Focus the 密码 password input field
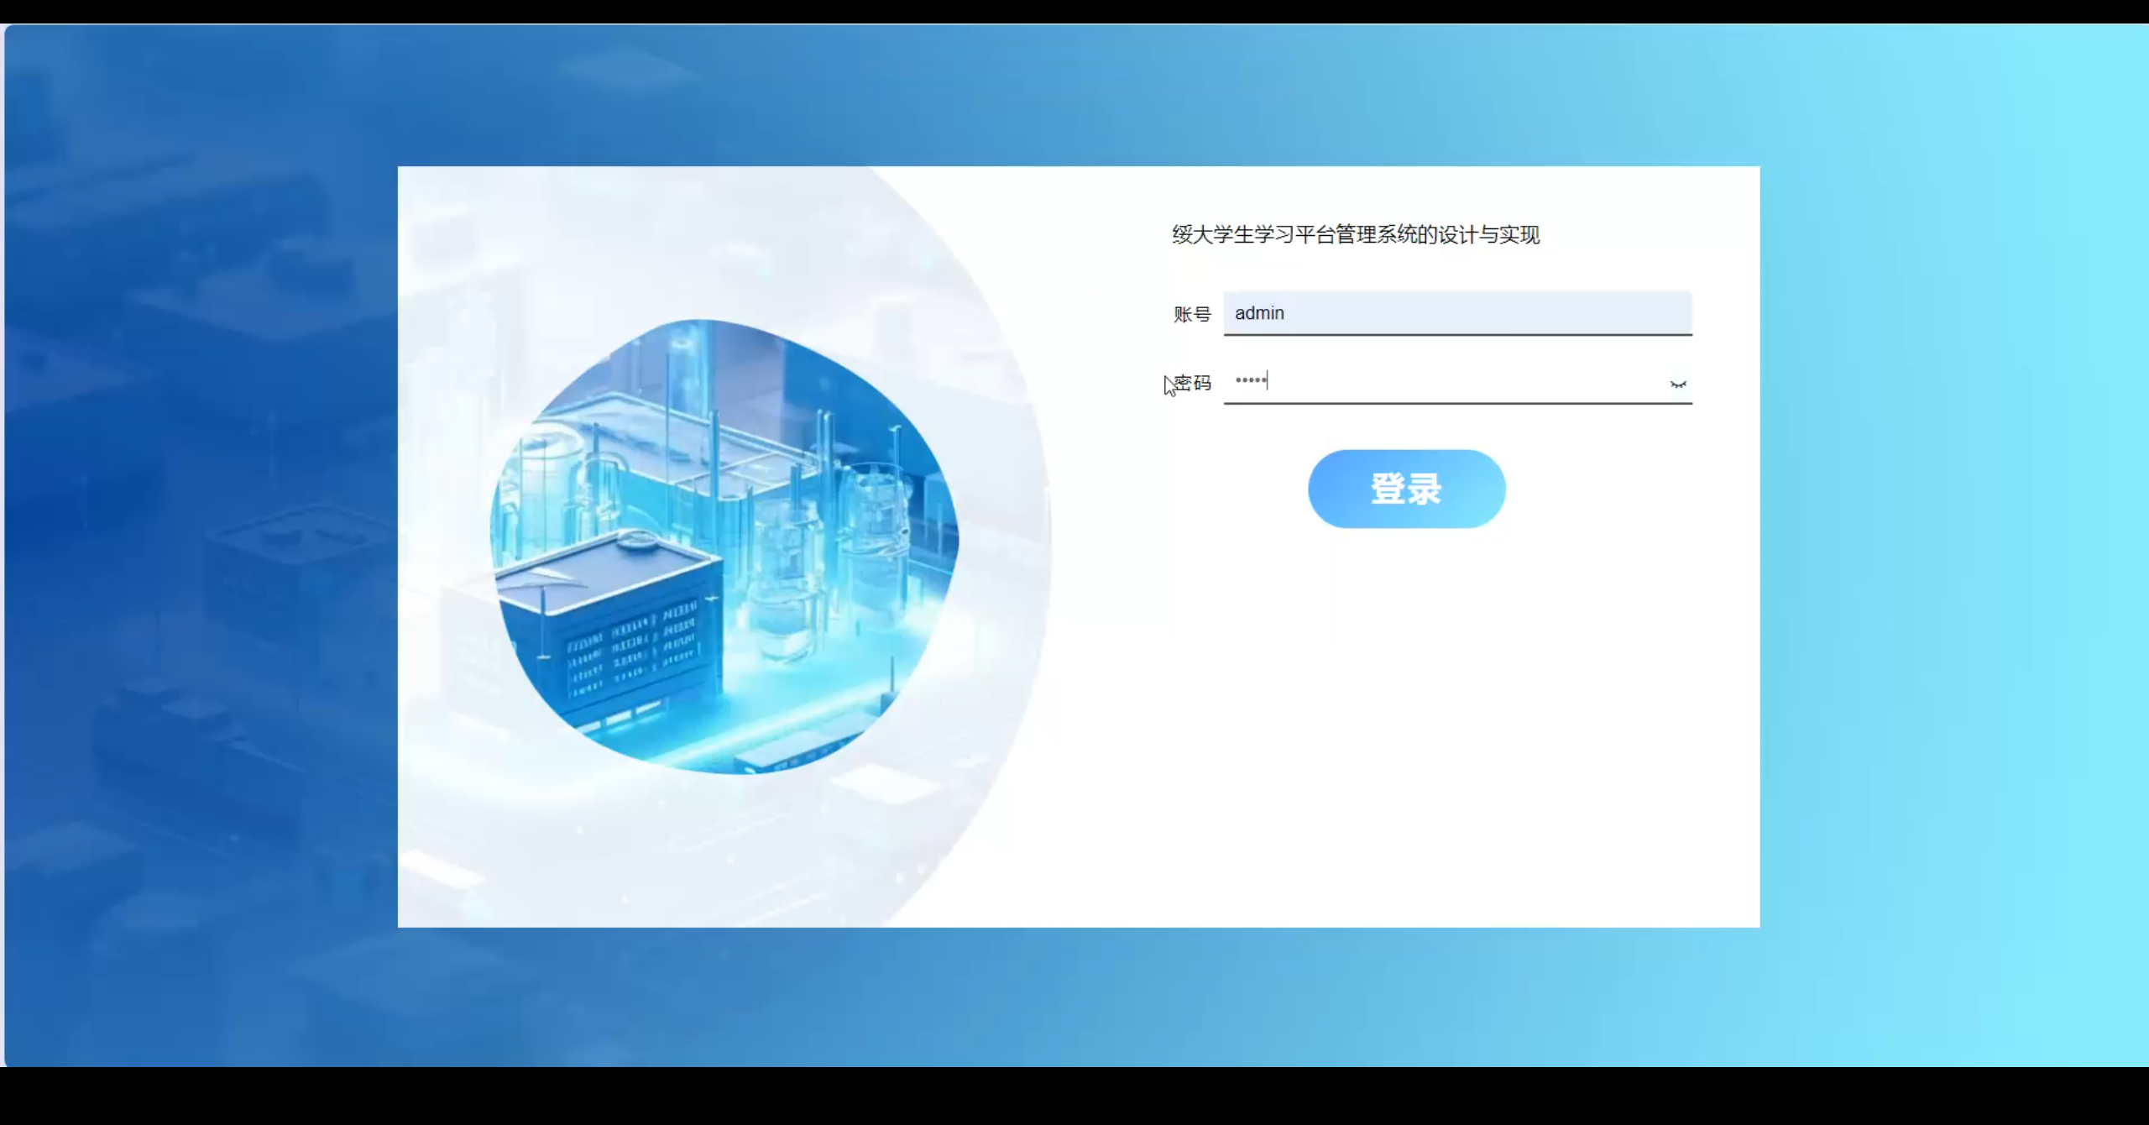The height and width of the screenshot is (1125, 2149). [x=1427, y=382]
